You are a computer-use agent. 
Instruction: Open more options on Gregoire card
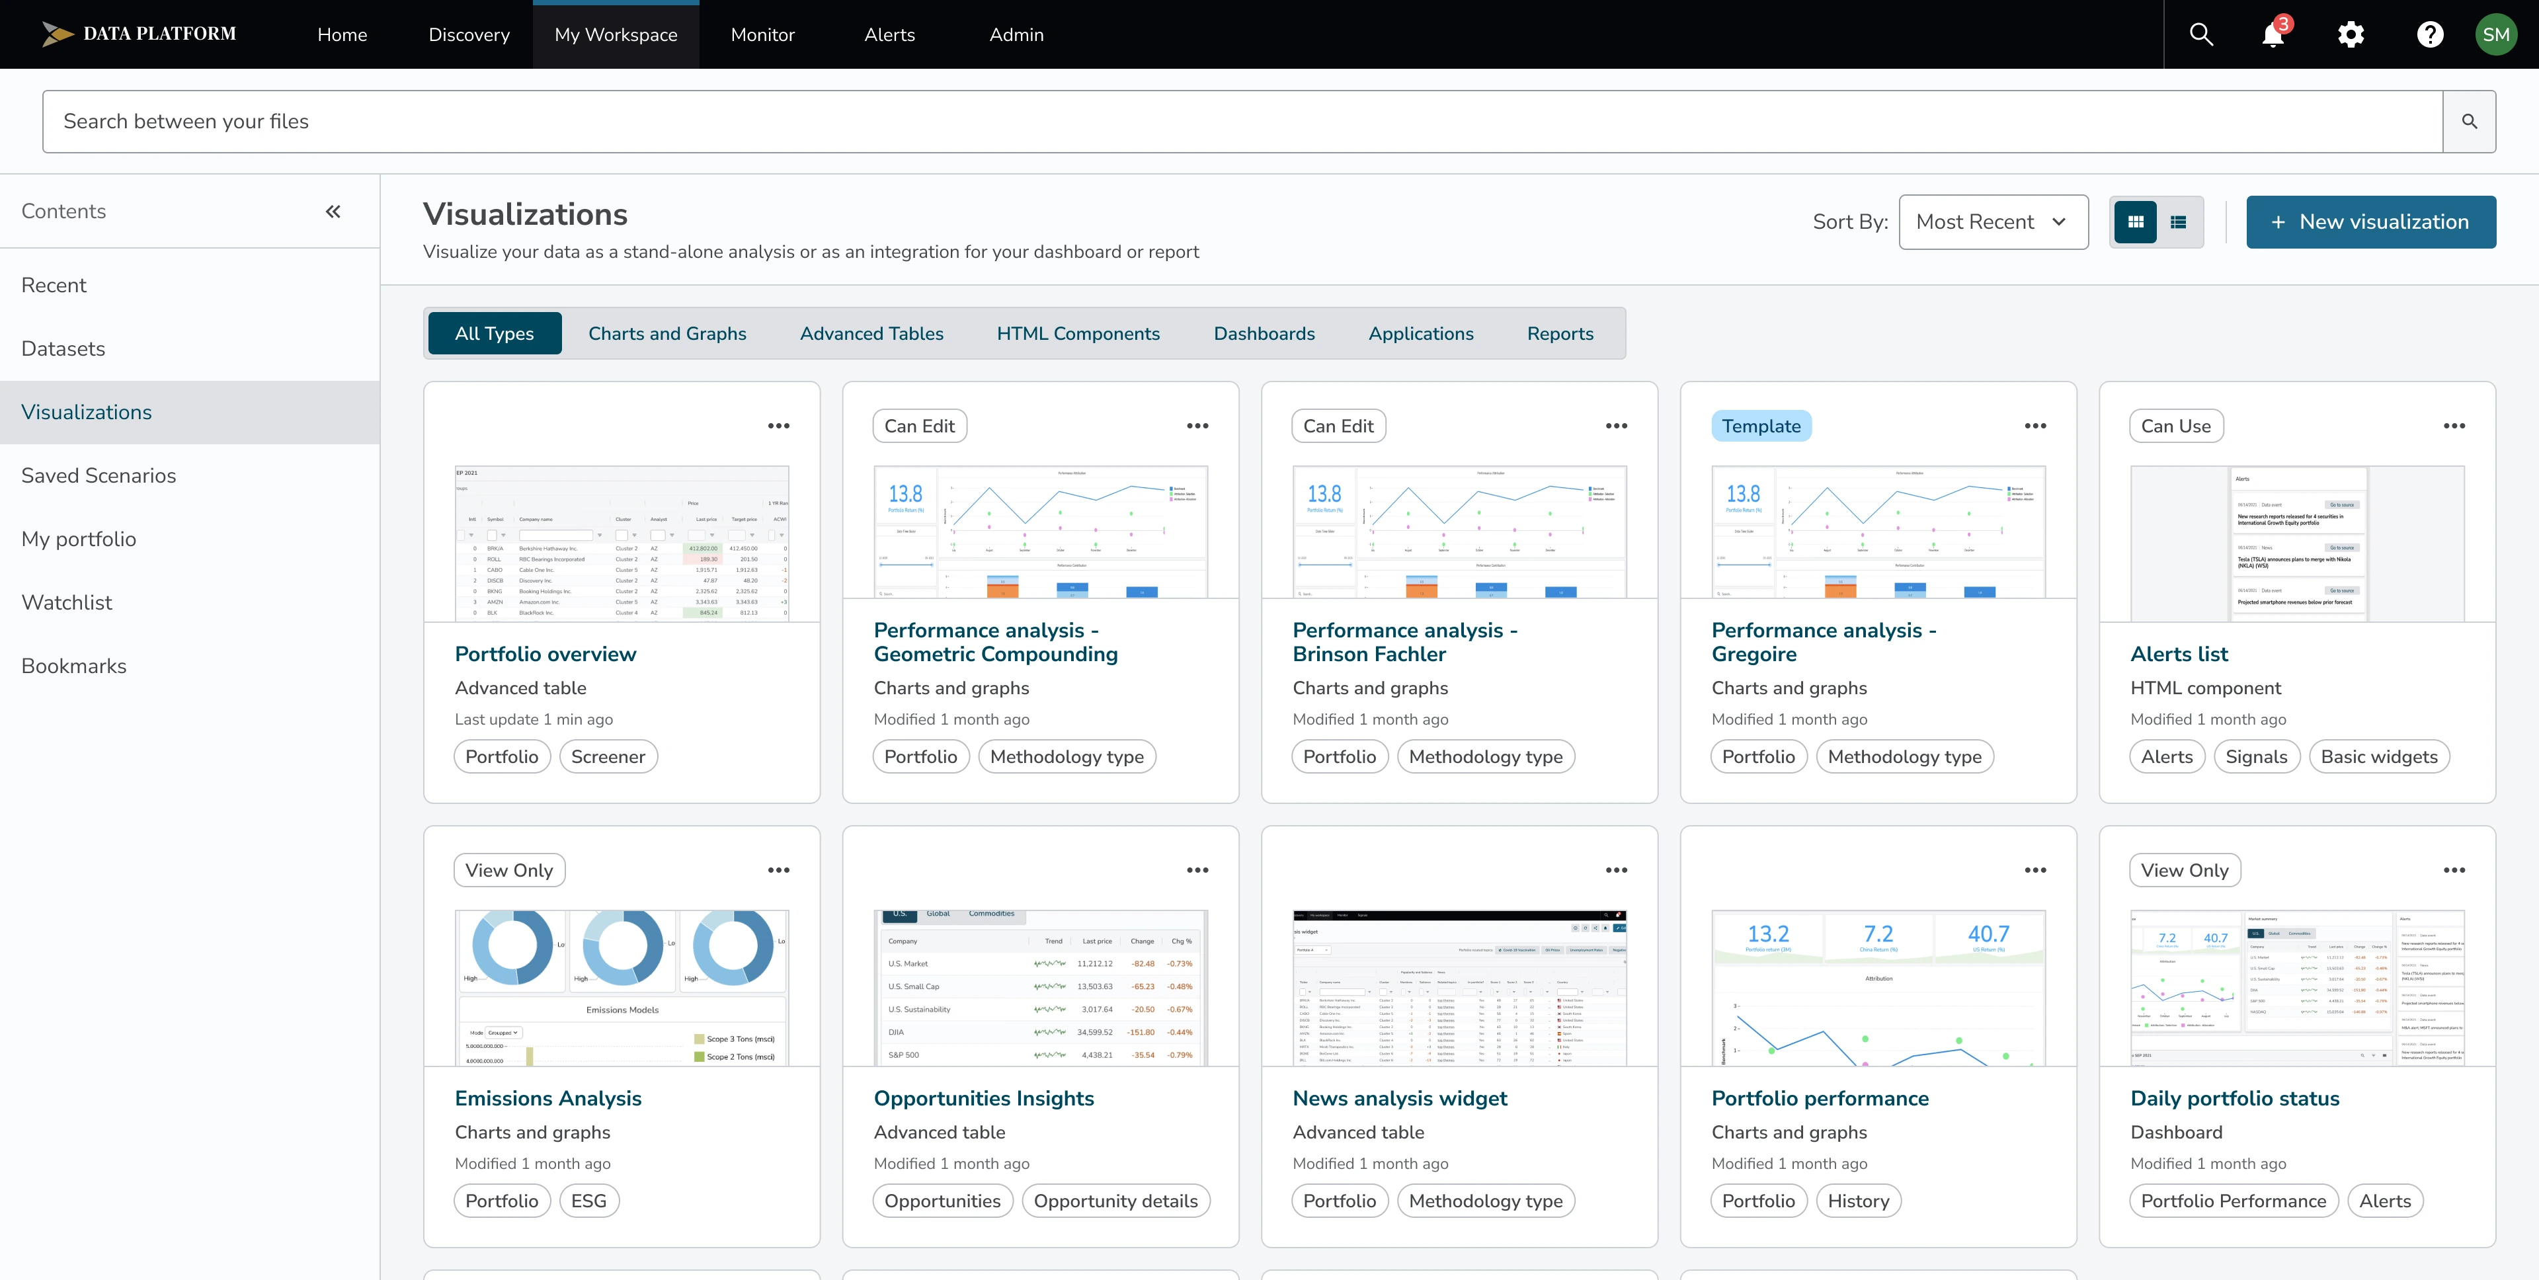coord(2035,426)
